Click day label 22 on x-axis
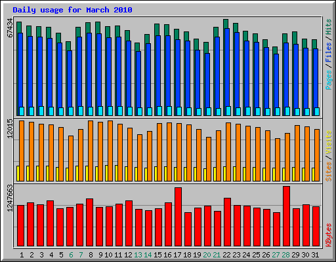The height and width of the screenshot is (262, 336). (x=226, y=255)
